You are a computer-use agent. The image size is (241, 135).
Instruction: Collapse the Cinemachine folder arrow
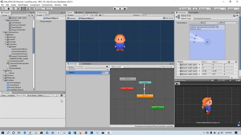(x=3, y=32)
